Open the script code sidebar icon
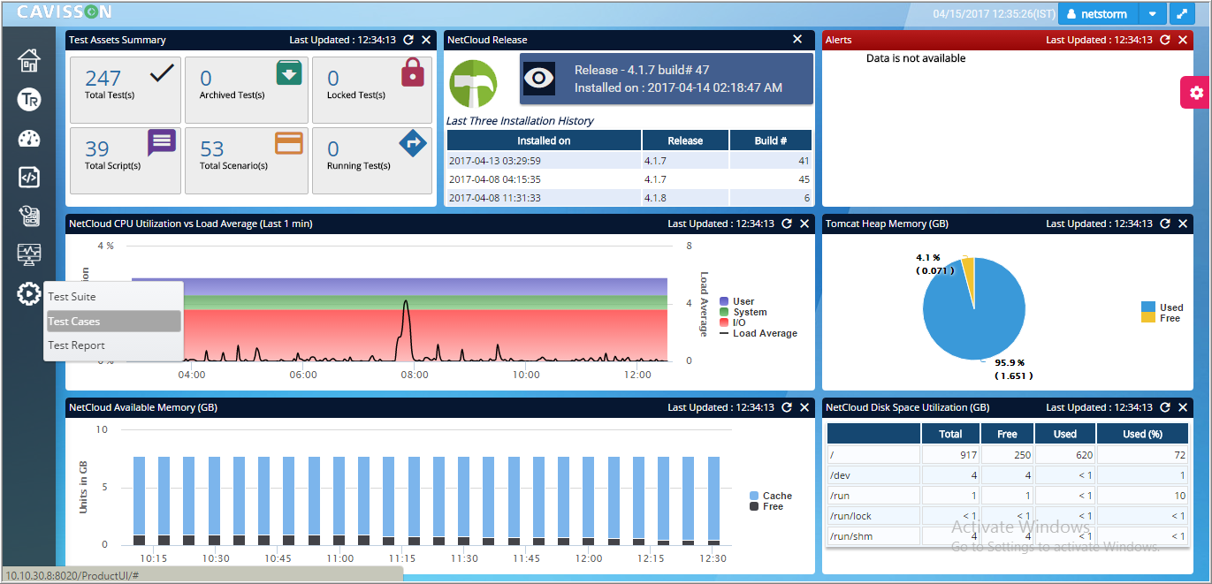This screenshot has height=584, width=1212. coord(29,177)
